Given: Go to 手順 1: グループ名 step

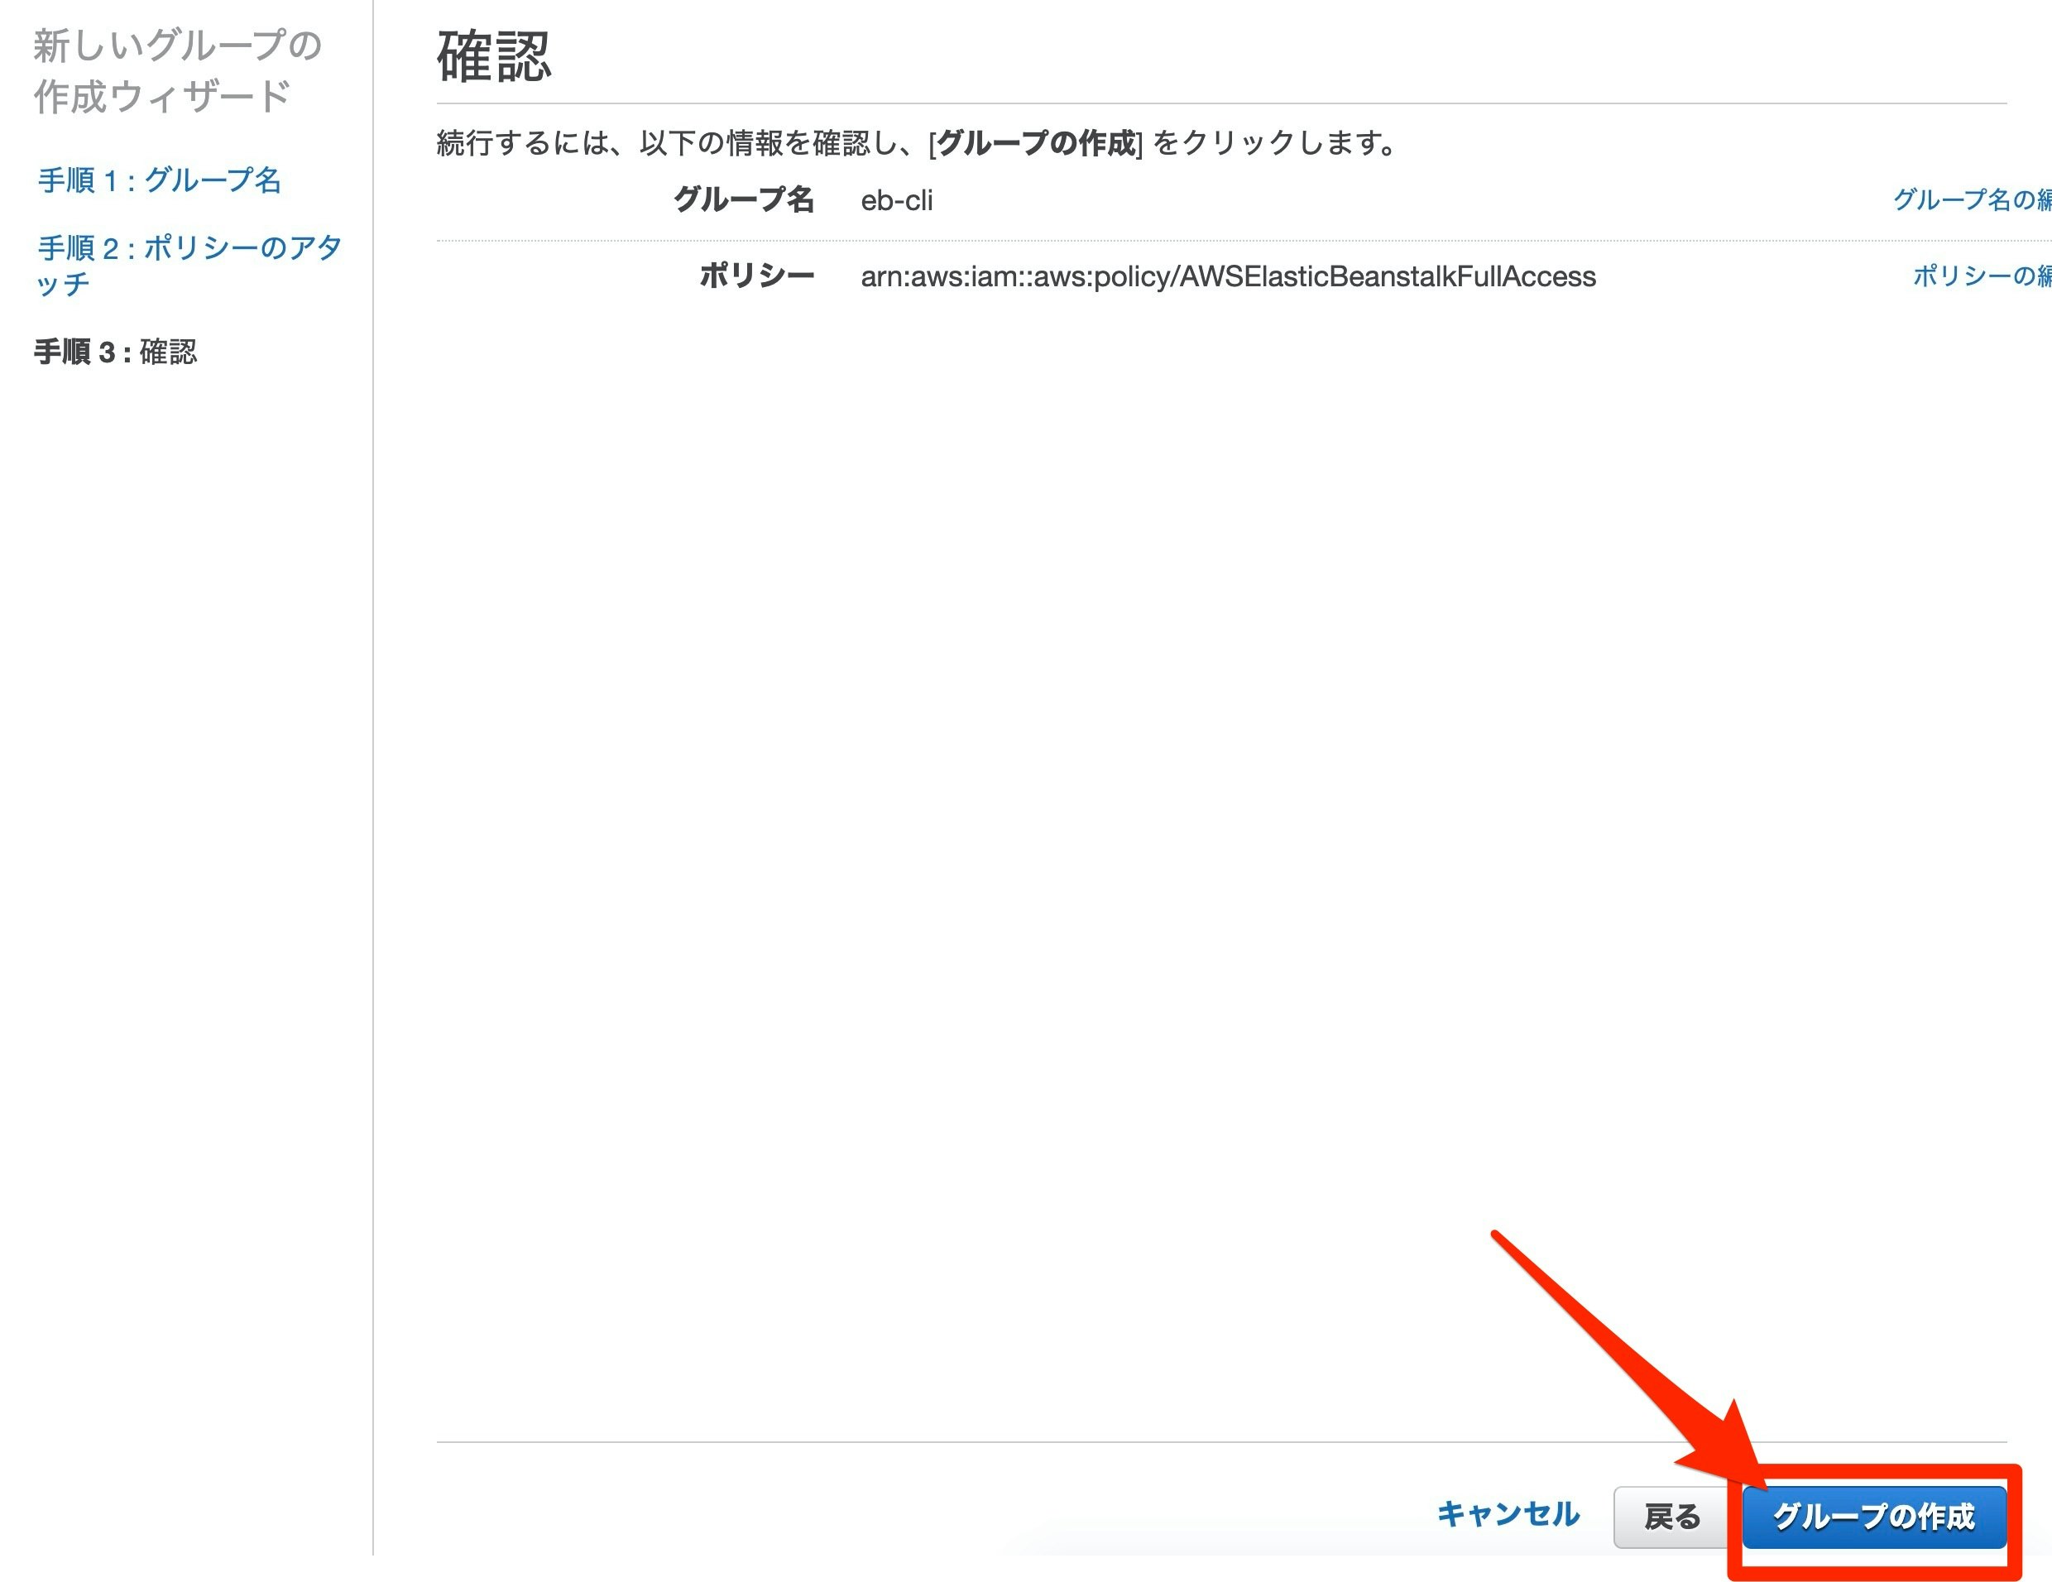Looking at the screenshot, I should point(159,180).
